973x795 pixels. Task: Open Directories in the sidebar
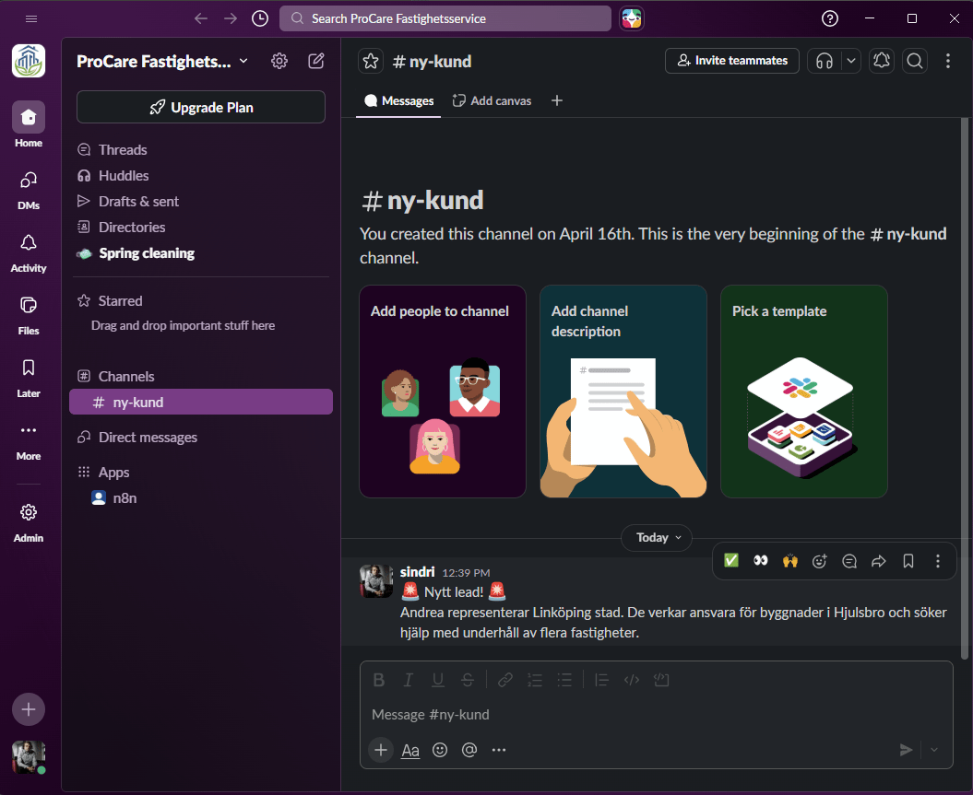point(201,227)
